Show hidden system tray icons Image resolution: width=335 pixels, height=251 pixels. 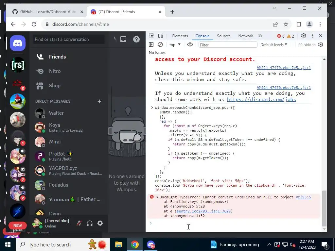coord(269,244)
